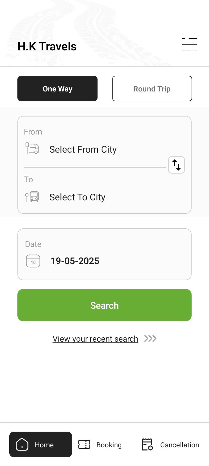Tap the H.K Travels title

click(x=47, y=47)
